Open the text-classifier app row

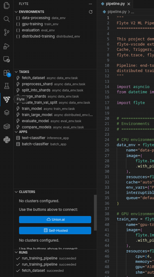click(x=55, y=138)
